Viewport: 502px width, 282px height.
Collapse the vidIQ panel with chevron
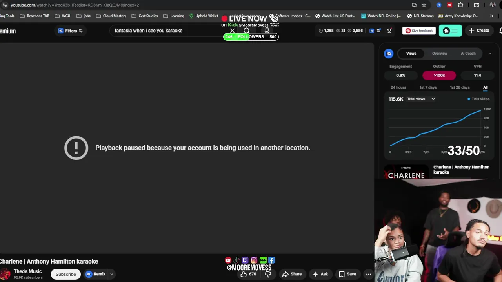click(x=490, y=54)
